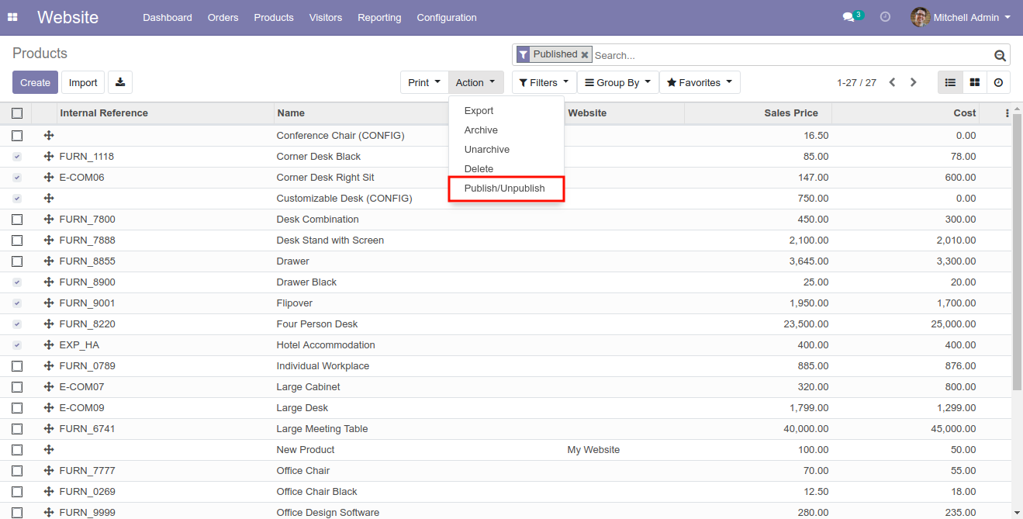The image size is (1023, 519).
Task: Switch to kanban view
Action: click(x=975, y=82)
